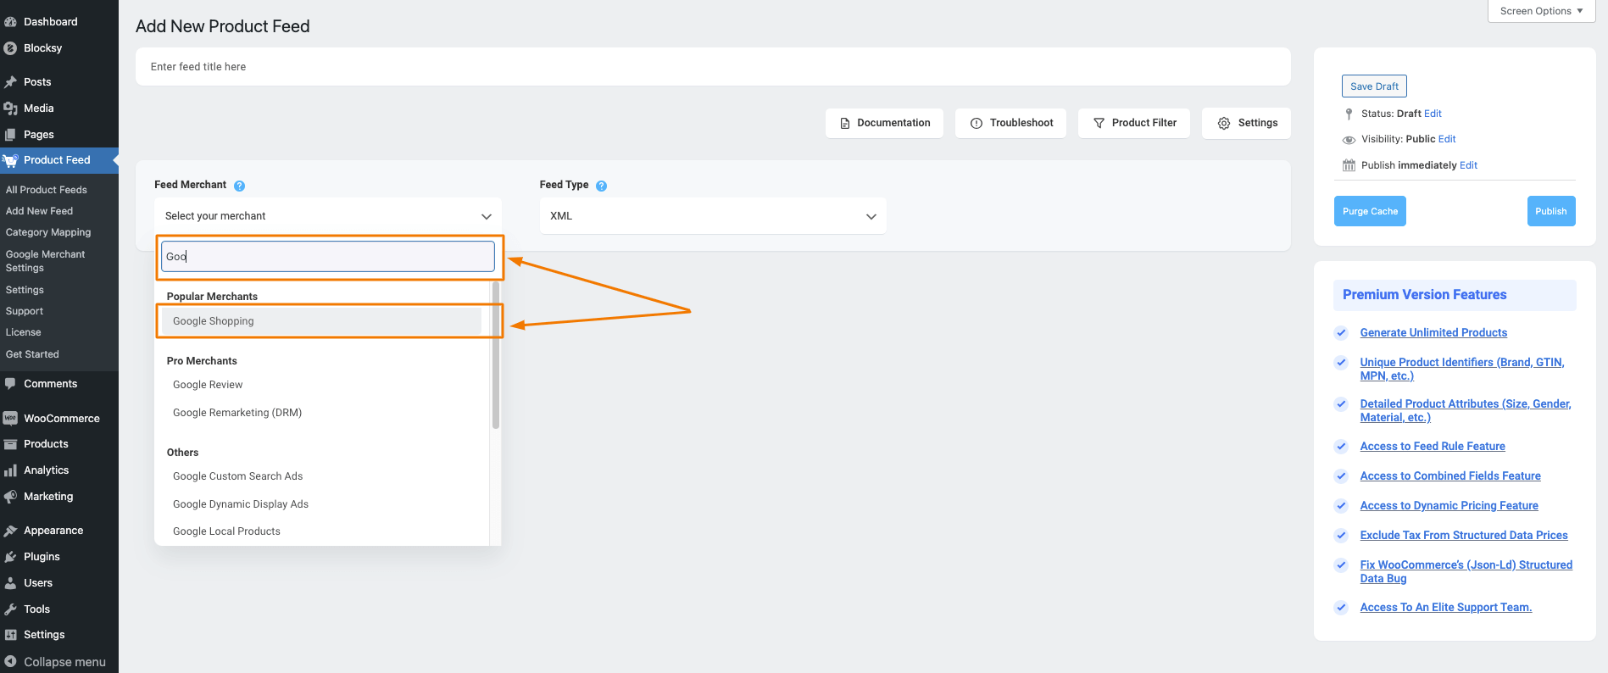Click the Plugins plug icon
Viewport: 1608px width, 673px height.
(x=10, y=557)
